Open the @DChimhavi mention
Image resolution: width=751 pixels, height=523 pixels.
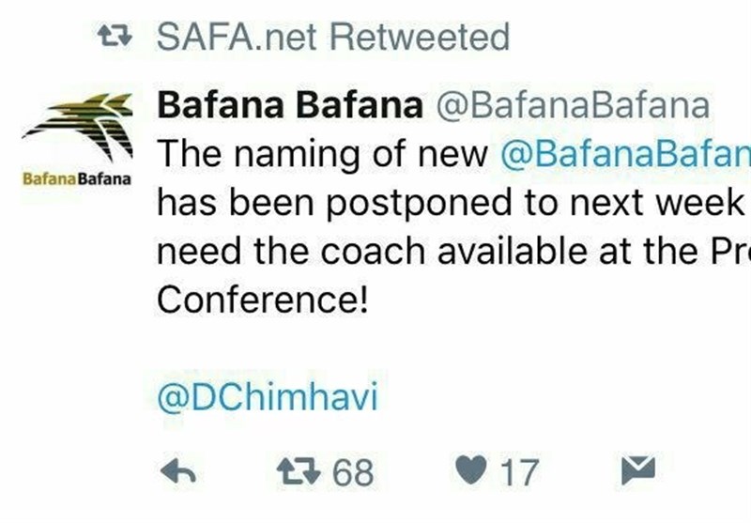[267, 397]
